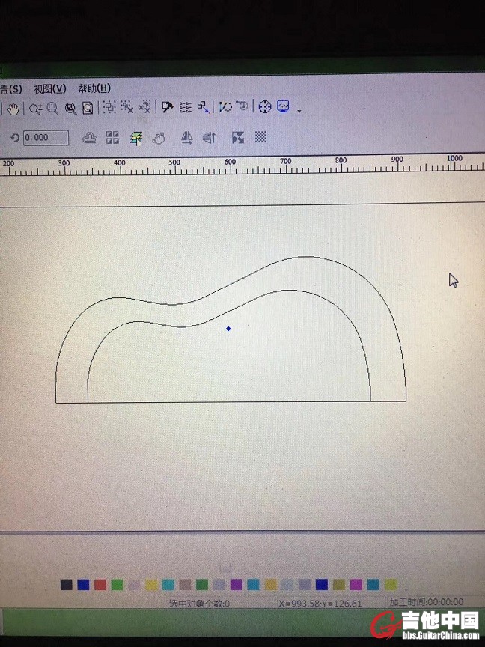The image size is (485, 647).
Task: Pick the magenta swatch near palette end
Action: pyautogui.click(x=356, y=584)
